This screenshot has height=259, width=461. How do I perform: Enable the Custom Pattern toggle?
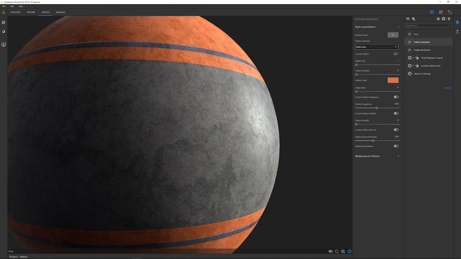click(x=396, y=54)
